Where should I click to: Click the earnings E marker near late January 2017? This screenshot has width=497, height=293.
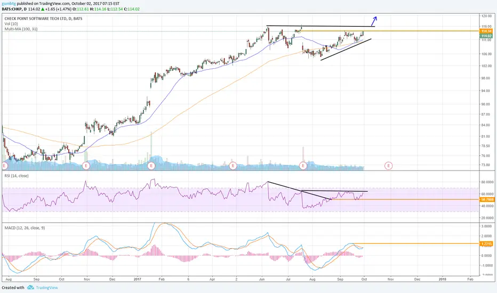pos(151,165)
